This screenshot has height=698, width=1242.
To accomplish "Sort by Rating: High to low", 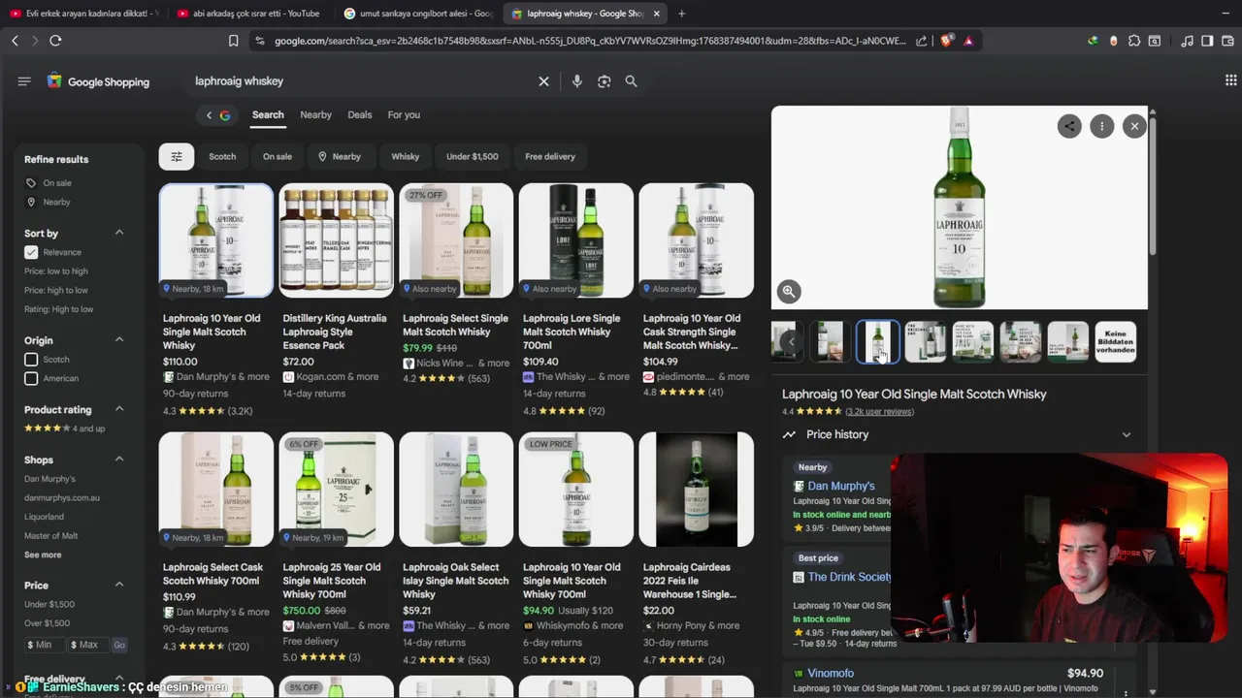I will (59, 309).
